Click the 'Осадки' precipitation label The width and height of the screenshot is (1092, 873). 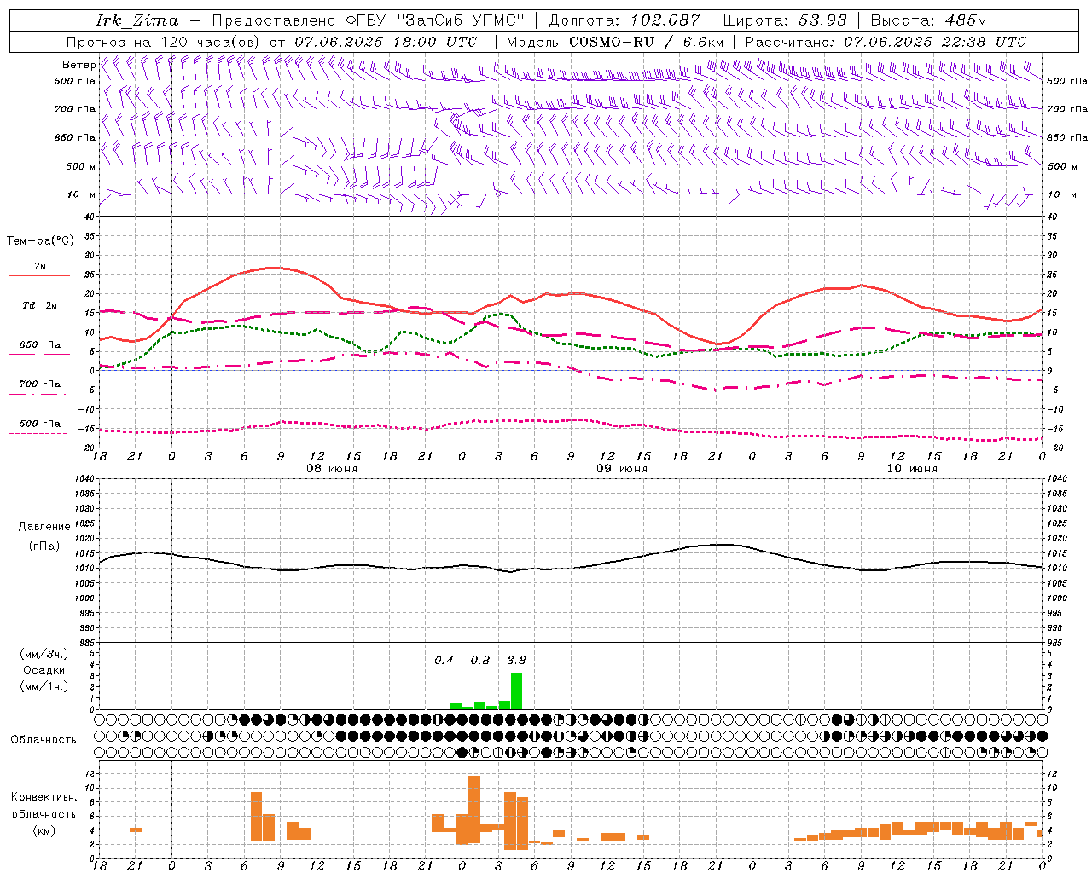(44, 670)
